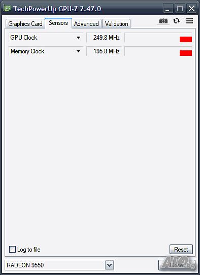Click the GPU-Z app icon in title bar
200x275 pixels.
(x=7, y=8)
